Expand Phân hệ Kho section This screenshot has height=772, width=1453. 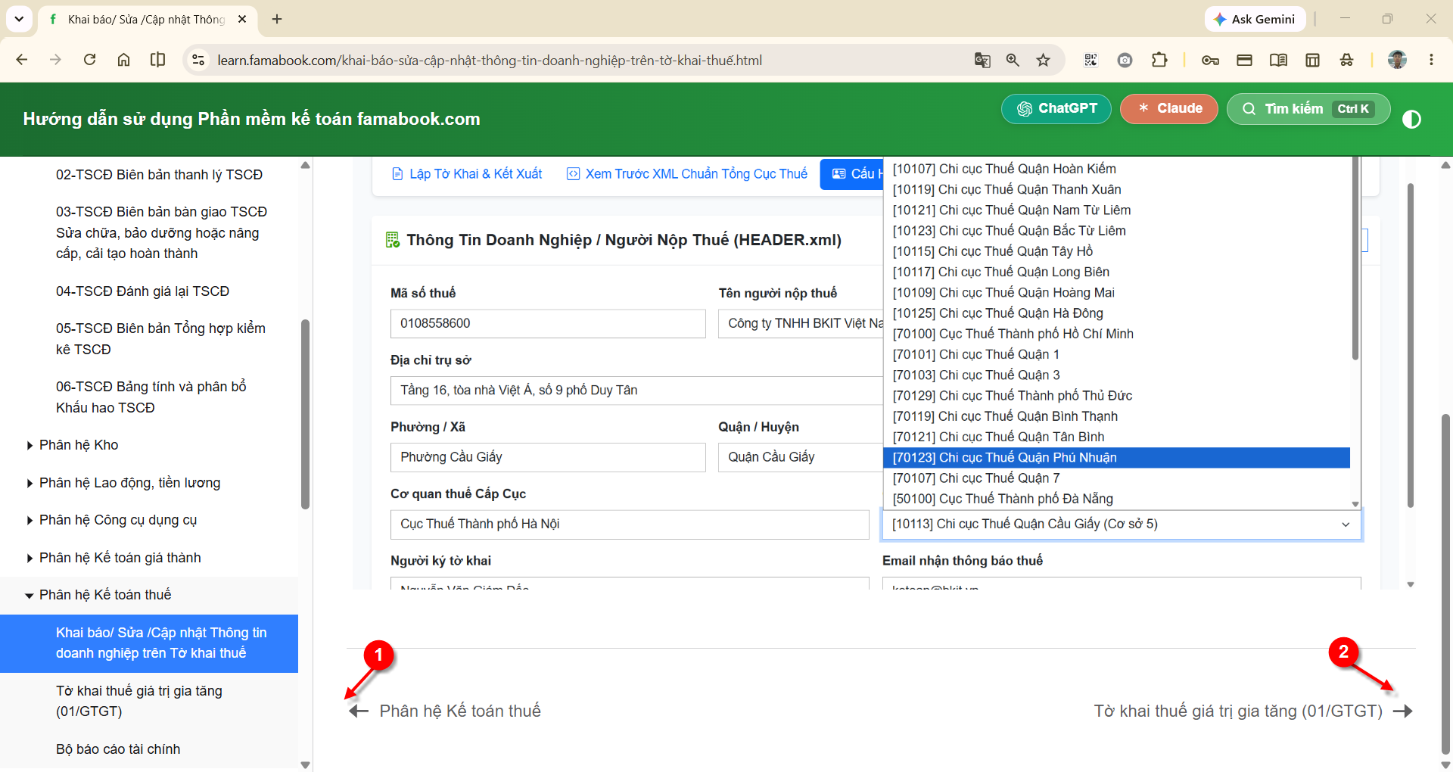[79, 445]
